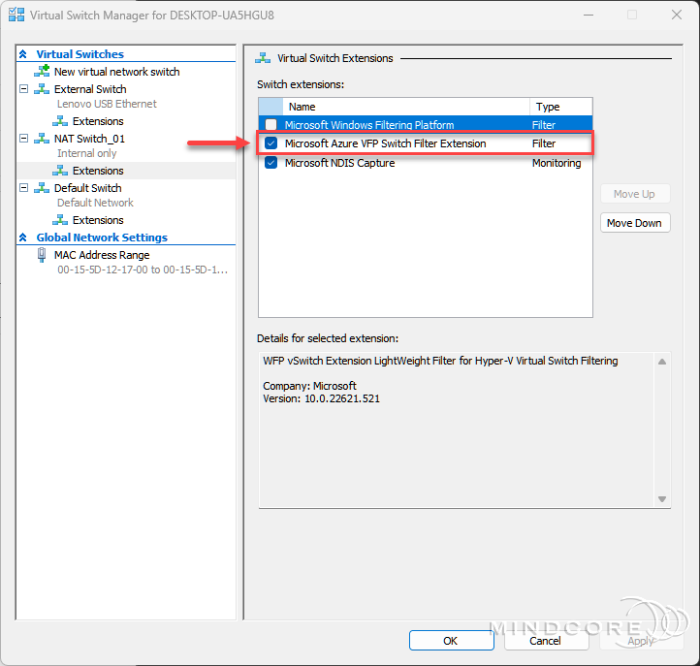The width and height of the screenshot is (700, 666).
Task: Select Default Switch in the tree
Action: pyautogui.click(x=88, y=188)
